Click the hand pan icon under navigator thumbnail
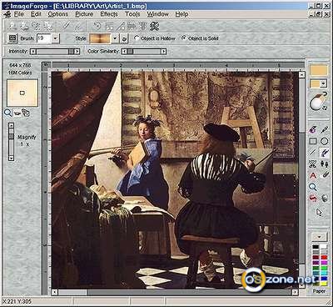Viewport: 333px width, 307px height. 26,113
